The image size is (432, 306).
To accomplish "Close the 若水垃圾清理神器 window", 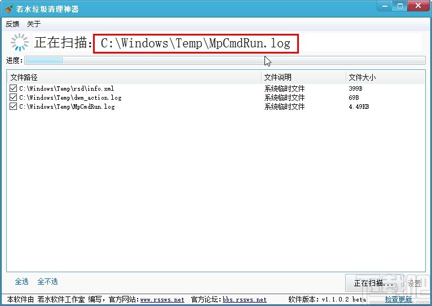I will click(x=418, y=6).
